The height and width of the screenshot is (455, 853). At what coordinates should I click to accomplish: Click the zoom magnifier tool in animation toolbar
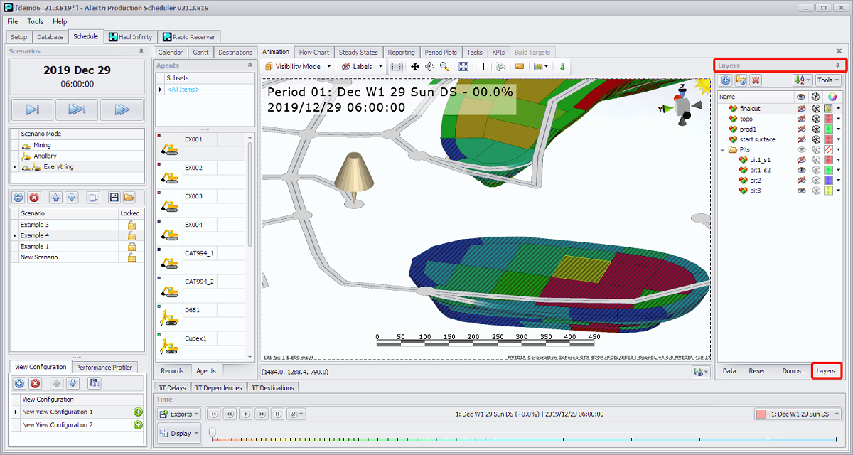[444, 66]
